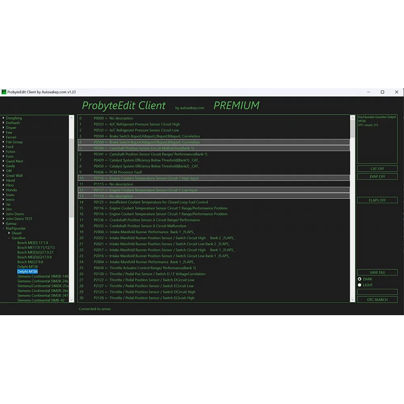Click the ProbyteEdit app icon in title bar

click(4, 92)
